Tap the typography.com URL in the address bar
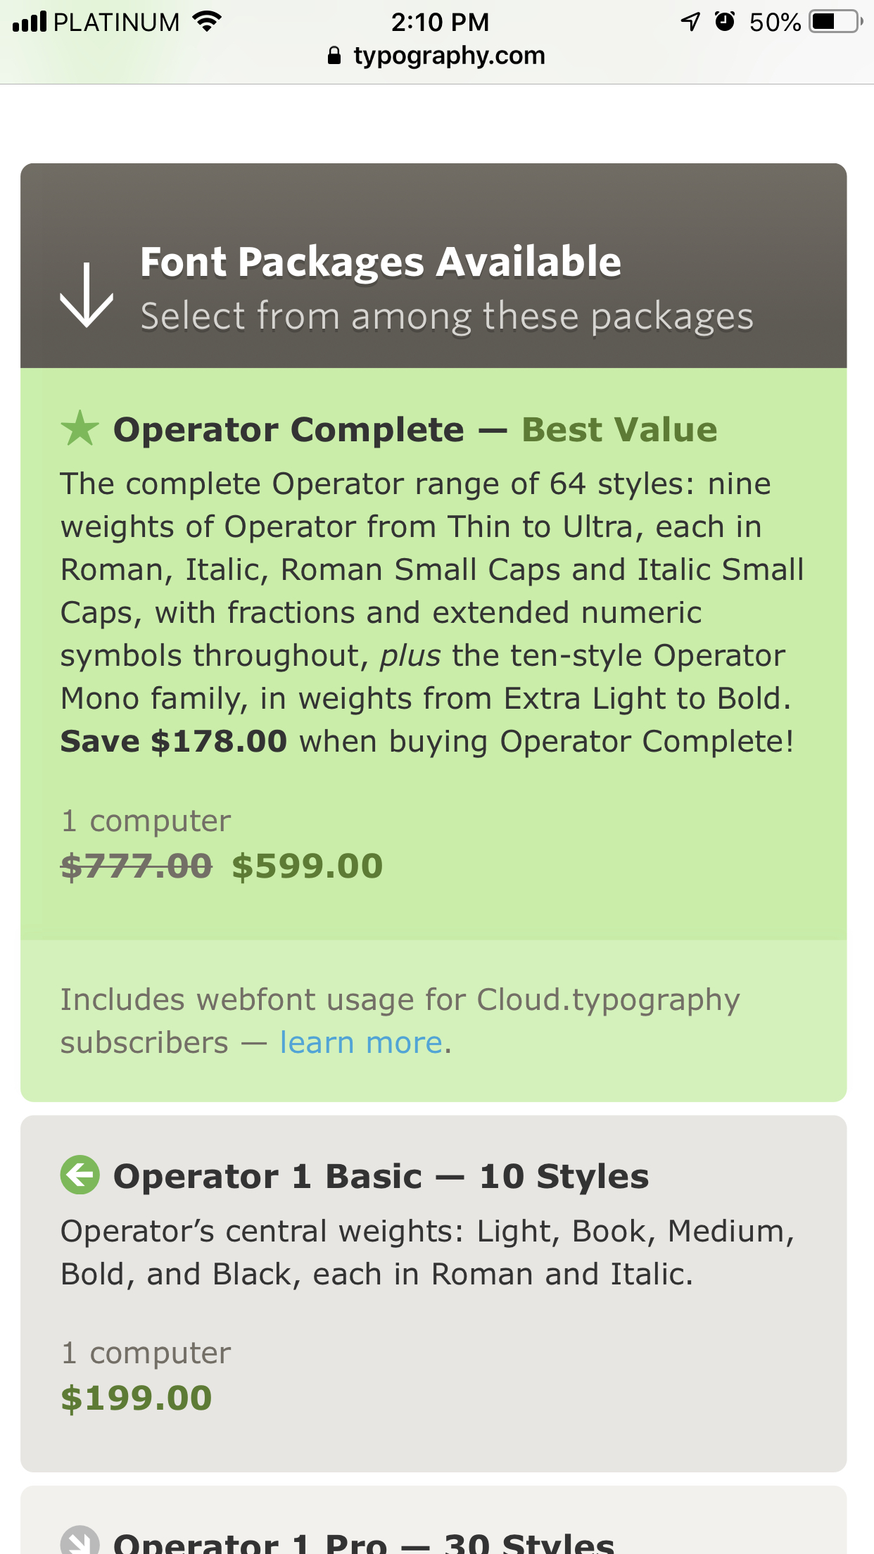The height and width of the screenshot is (1554, 874). [449, 56]
